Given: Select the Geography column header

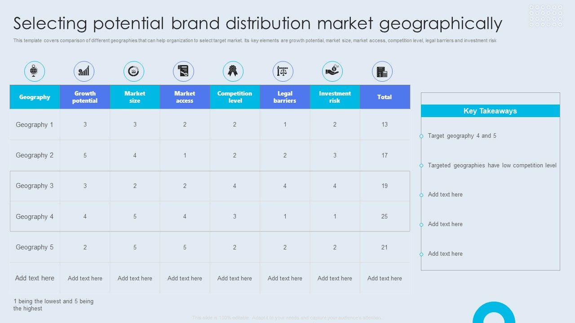Looking at the screenshot, I should (35, 97).
